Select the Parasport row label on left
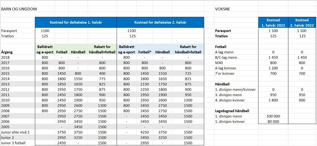 coord(9,31)
